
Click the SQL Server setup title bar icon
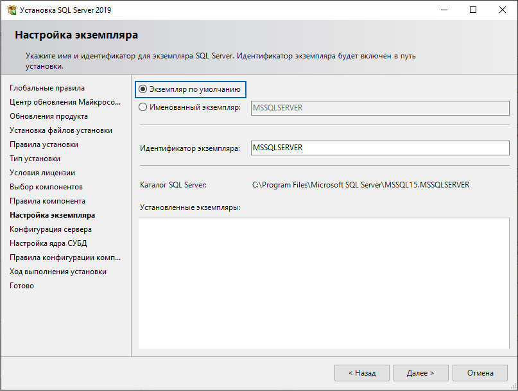point(12,10)
